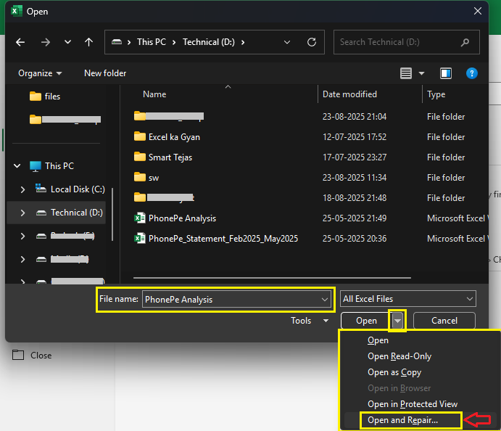This screenshot has width=501, height=431.
Task: Open the recent locations chevron
Action: [67, 42]
